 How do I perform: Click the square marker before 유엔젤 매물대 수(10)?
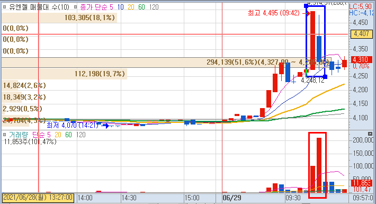(4, 7)
